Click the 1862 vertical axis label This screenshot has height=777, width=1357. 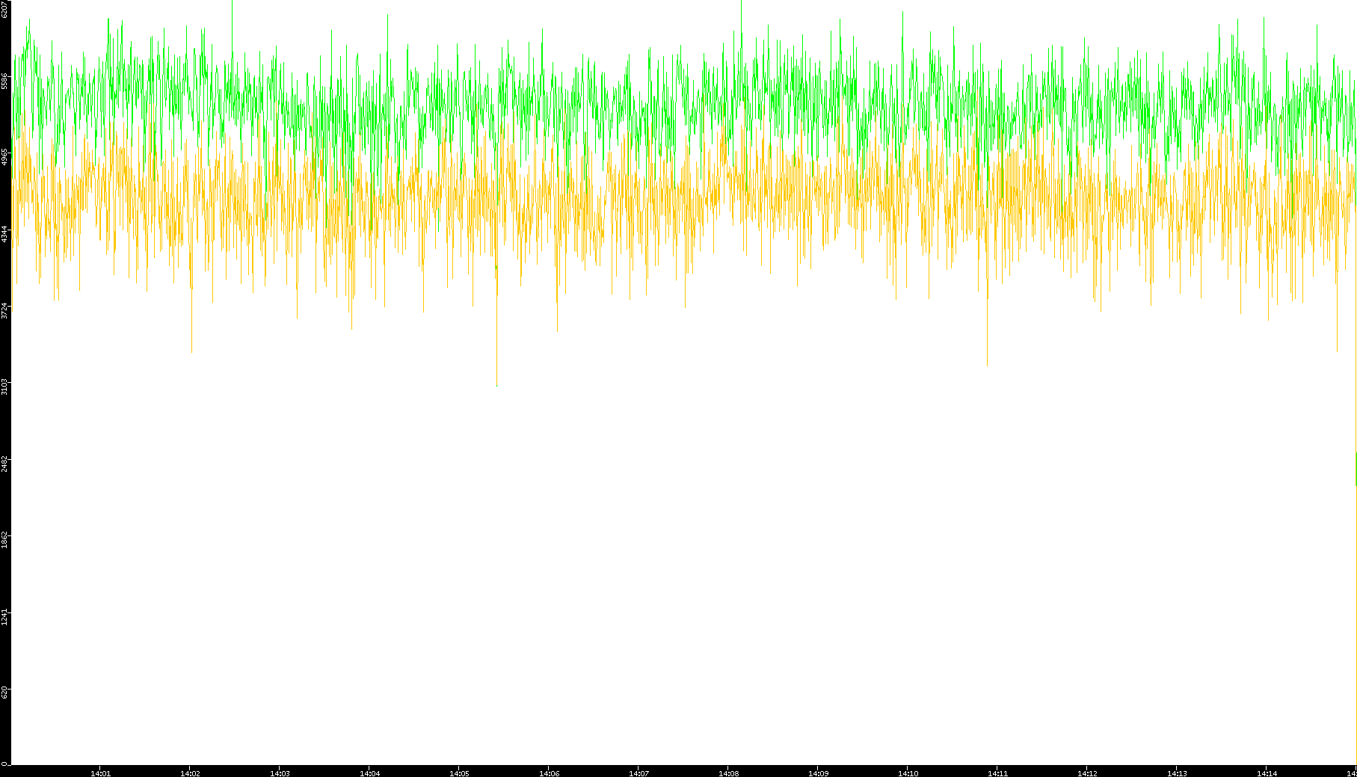(5, 540)
